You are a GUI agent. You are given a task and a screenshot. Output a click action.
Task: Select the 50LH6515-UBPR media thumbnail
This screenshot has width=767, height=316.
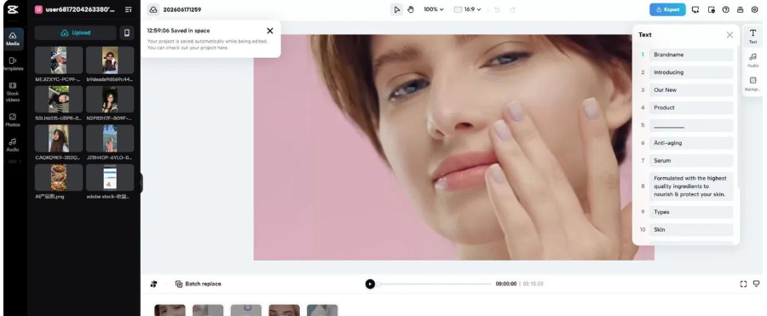point(59,100)
